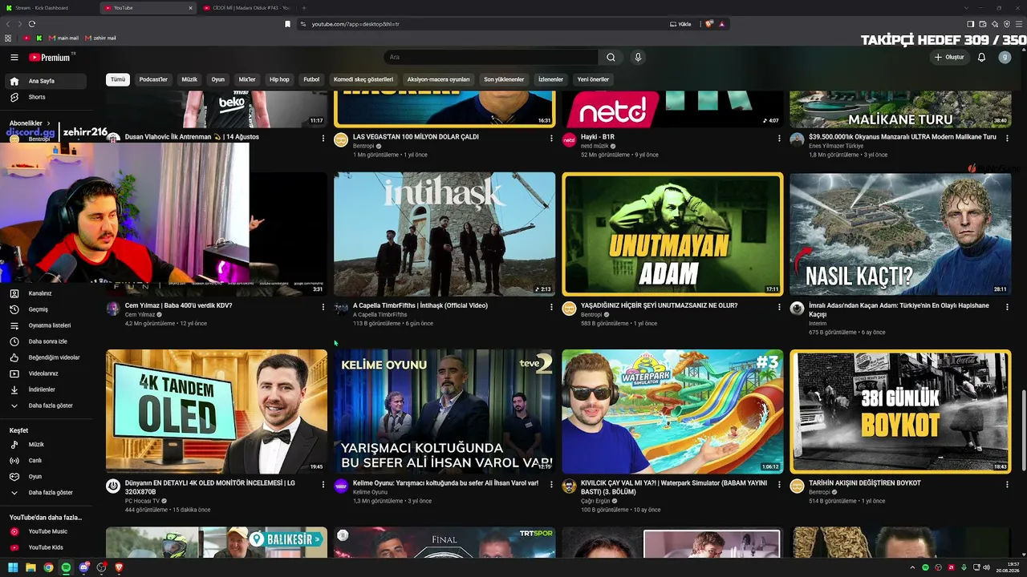Viewport: 1027px width, 577px height.
Task: Click the bookmark icon in the address bar
Action: tap(287, 24)
